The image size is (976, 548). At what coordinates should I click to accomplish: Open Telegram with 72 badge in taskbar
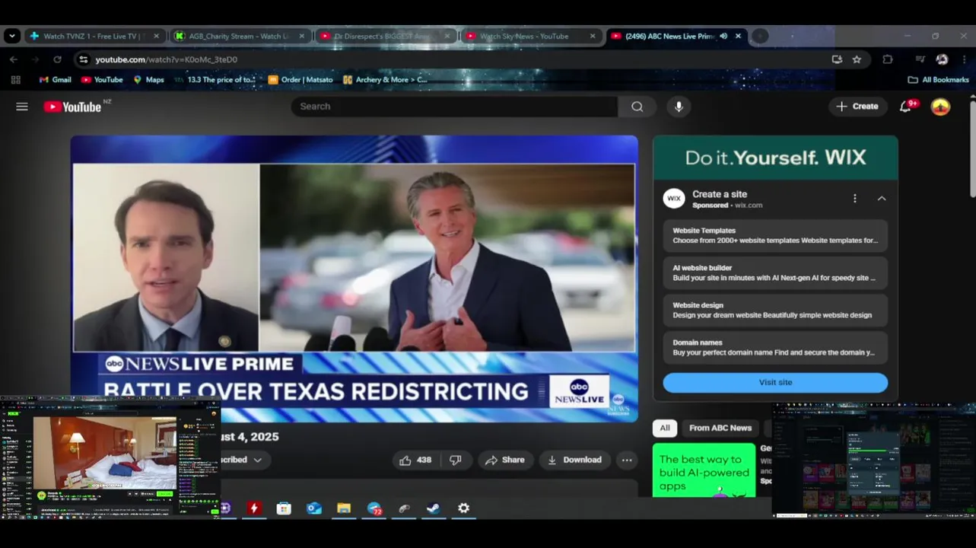click(x=374, y=508)
